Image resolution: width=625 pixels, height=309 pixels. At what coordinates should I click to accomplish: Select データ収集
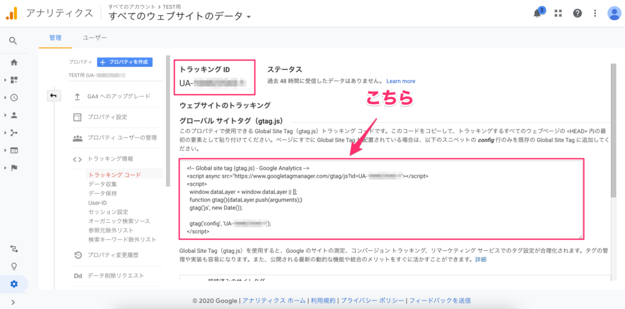click(x=103, y=184)
